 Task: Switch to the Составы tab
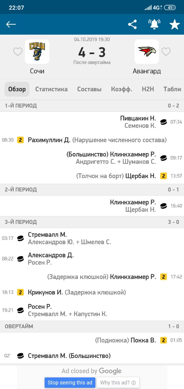click(x=89, y=89)
